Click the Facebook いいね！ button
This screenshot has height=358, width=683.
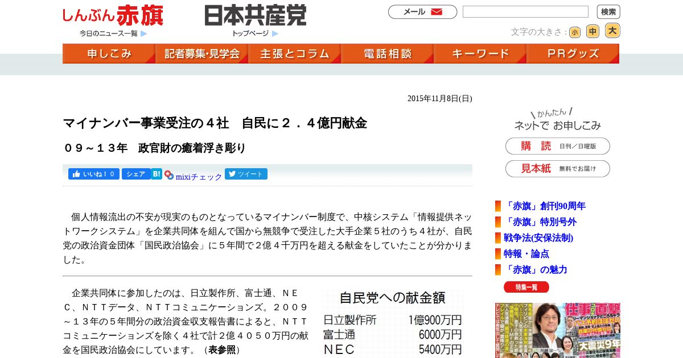coord(94,174)
